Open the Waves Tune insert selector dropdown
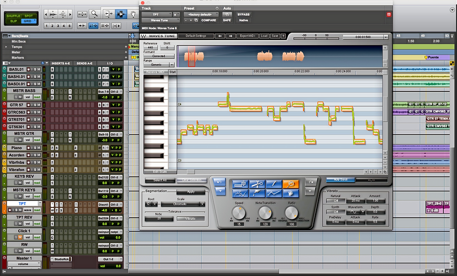 tap(160, 20)
